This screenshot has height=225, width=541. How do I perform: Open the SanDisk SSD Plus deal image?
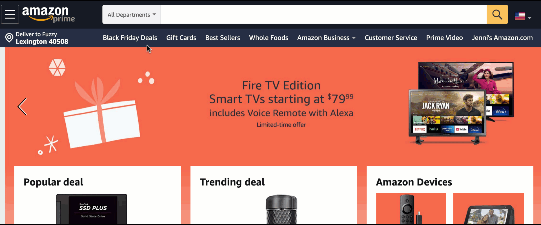point(92,209)
